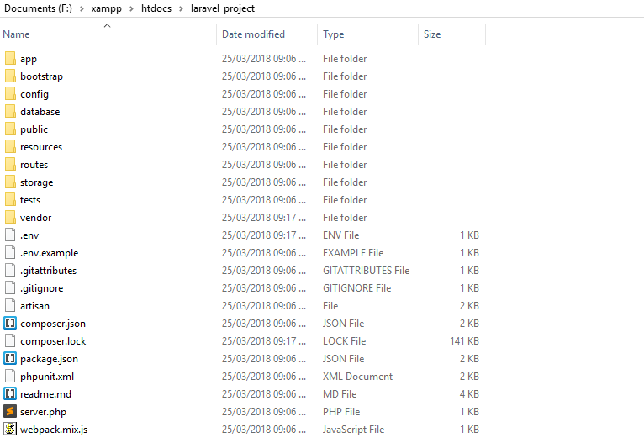
Task: Select the file name .env
Action: tap(29, 235)
